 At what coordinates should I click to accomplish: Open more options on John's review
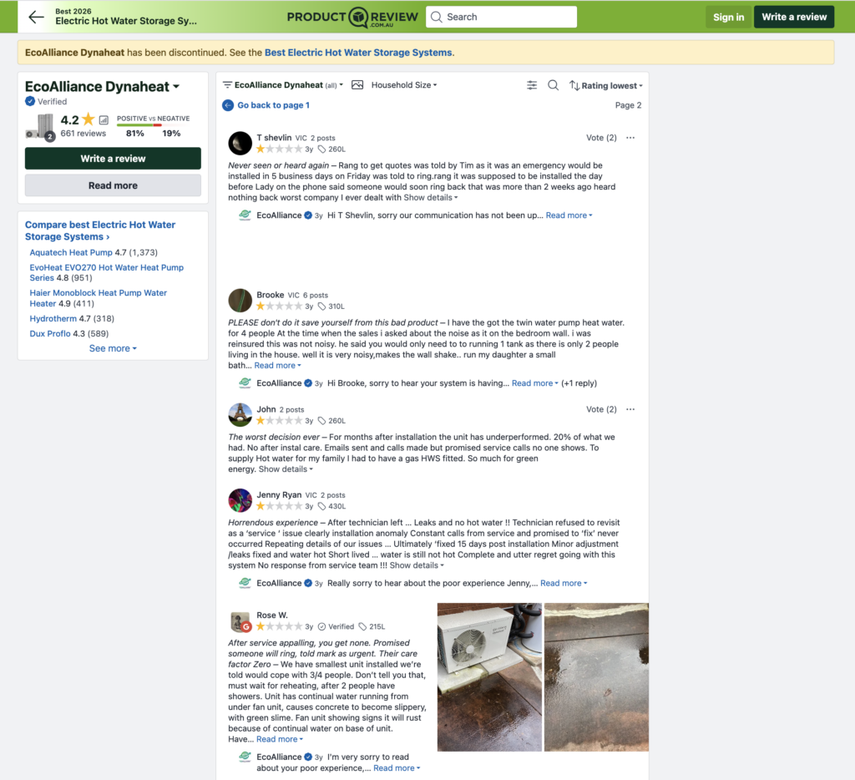[630, 409]
